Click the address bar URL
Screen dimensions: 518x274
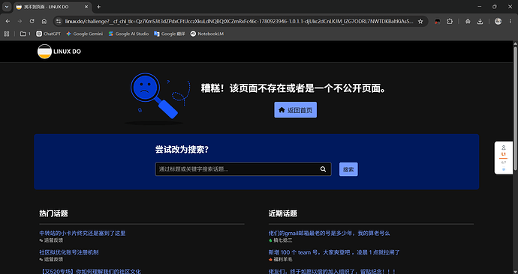click(x=239, y=22)
